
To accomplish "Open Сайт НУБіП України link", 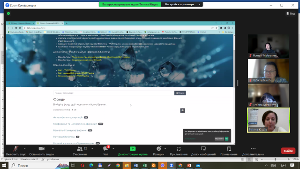I will [67, 70].
